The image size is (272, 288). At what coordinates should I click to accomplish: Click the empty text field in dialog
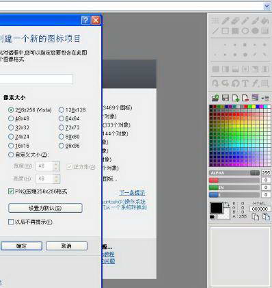coord(36,79)
